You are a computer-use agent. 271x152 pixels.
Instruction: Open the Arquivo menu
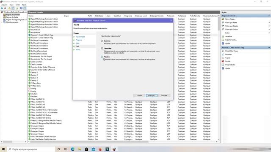[x=4, y=5]
